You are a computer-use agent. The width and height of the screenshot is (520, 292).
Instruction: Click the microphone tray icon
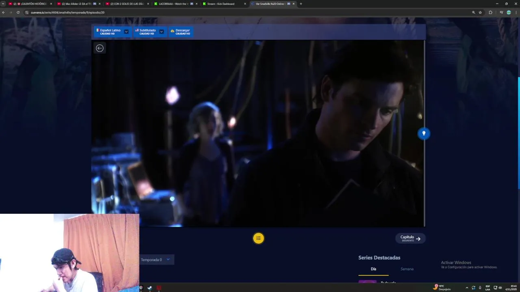tap(480, 288)
